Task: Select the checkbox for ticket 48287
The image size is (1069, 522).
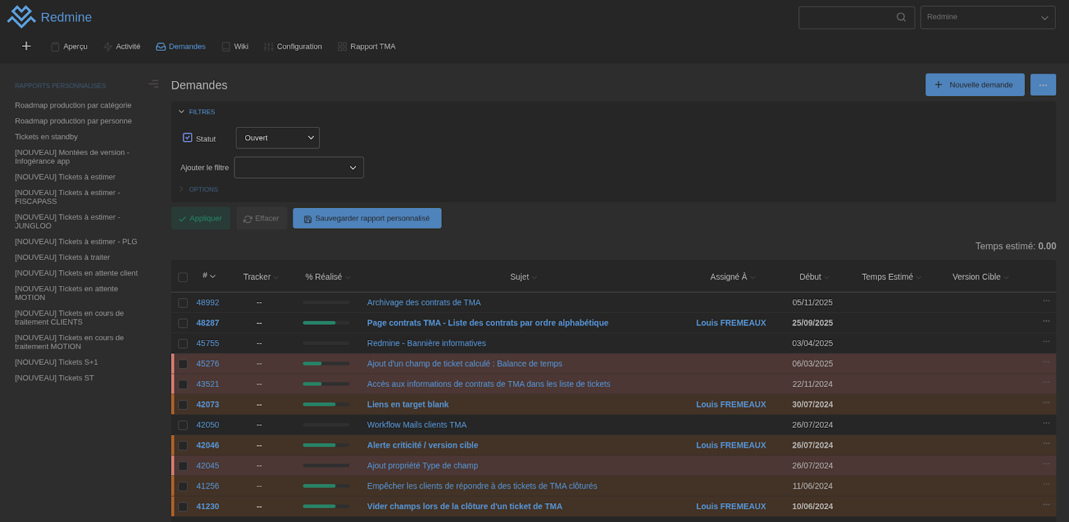Action: coord(183,323)
